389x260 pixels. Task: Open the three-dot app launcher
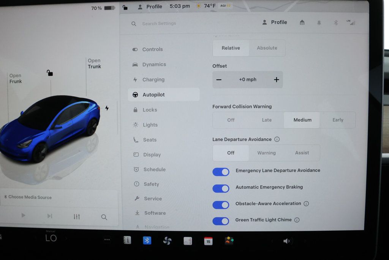pos(107,240)
